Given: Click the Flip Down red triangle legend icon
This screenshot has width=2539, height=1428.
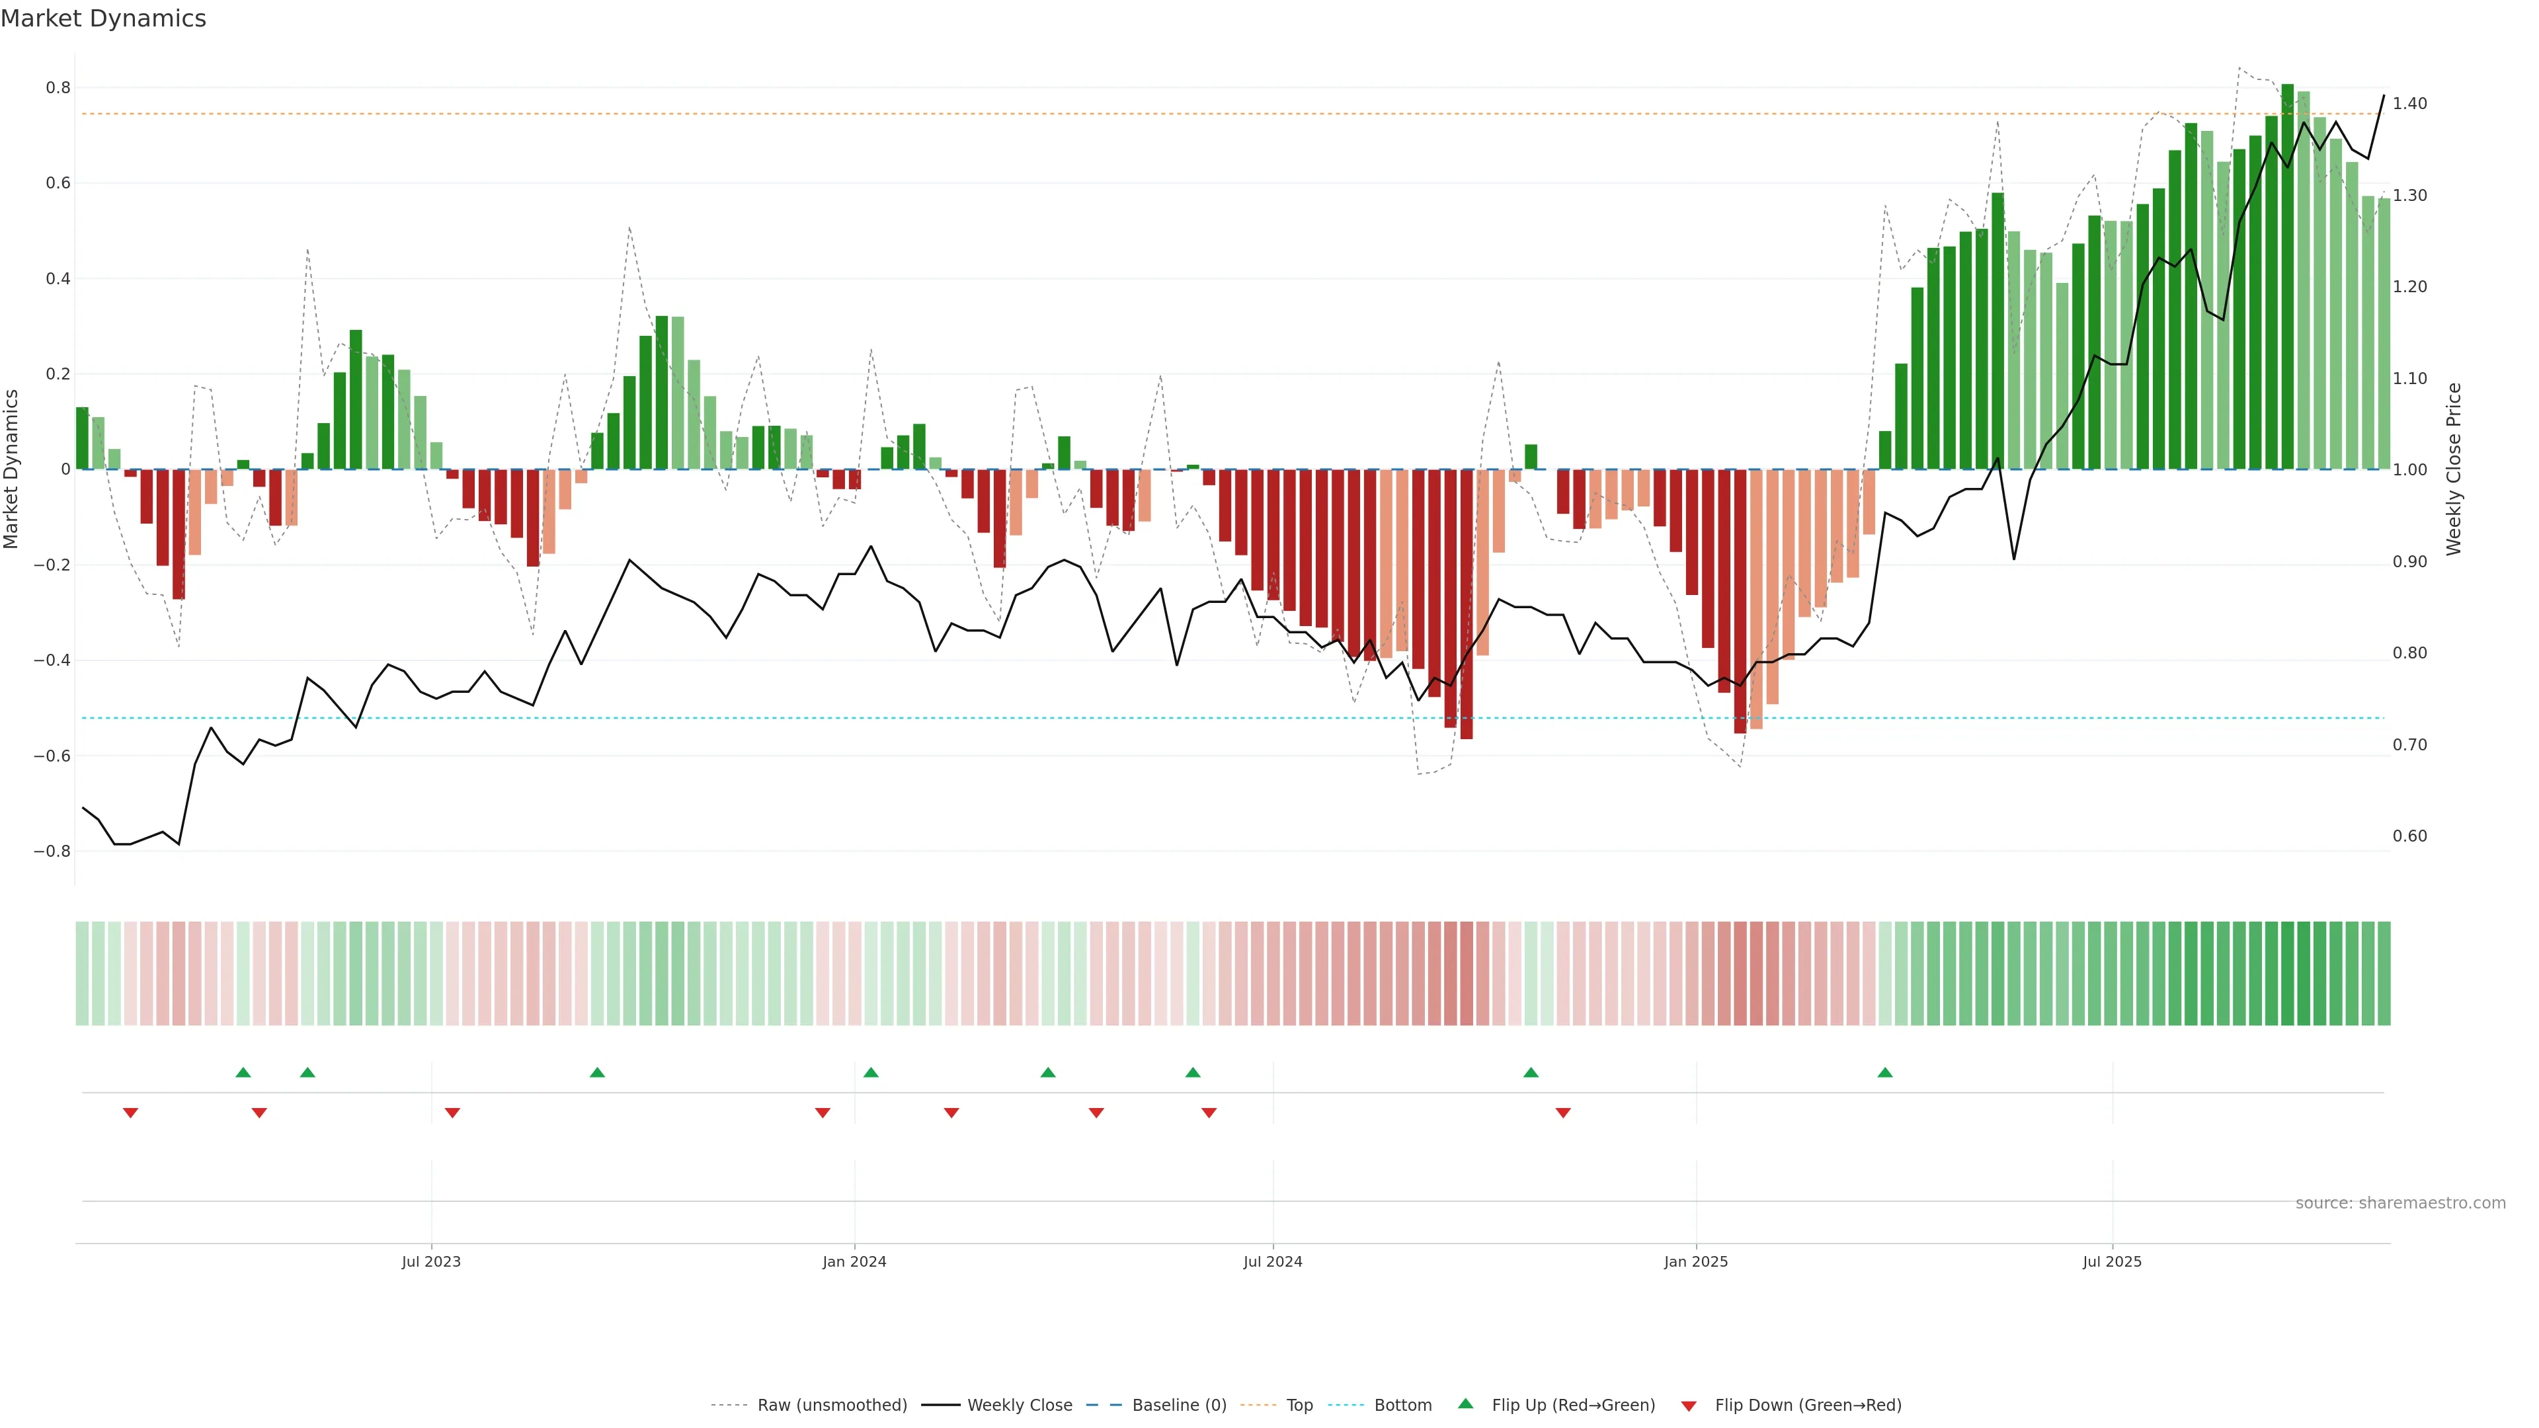Looking at the screenshot, I should click(x=1689, y=1406).
